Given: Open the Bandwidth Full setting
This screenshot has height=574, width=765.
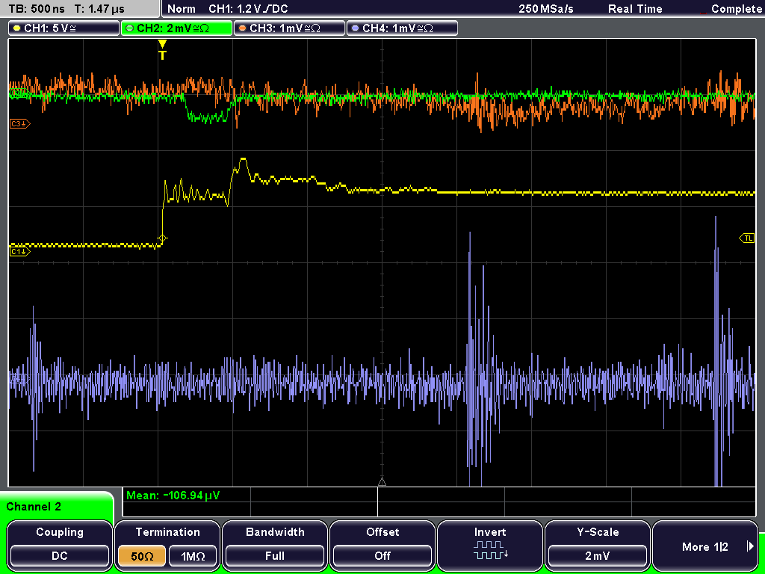Looking at the screenshot, I should click(x=275, y=545).
